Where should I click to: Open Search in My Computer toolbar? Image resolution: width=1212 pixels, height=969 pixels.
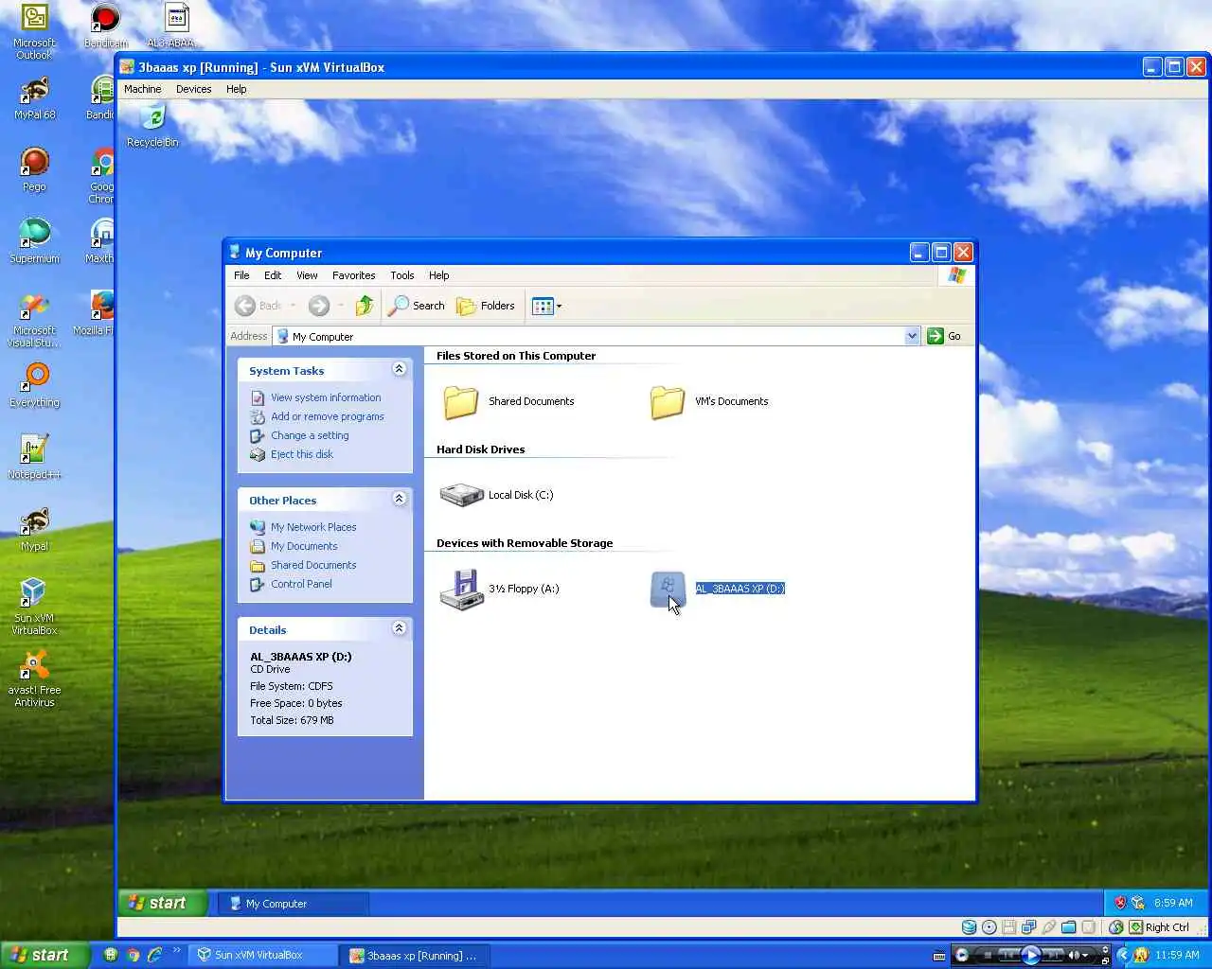pos(417,306)
